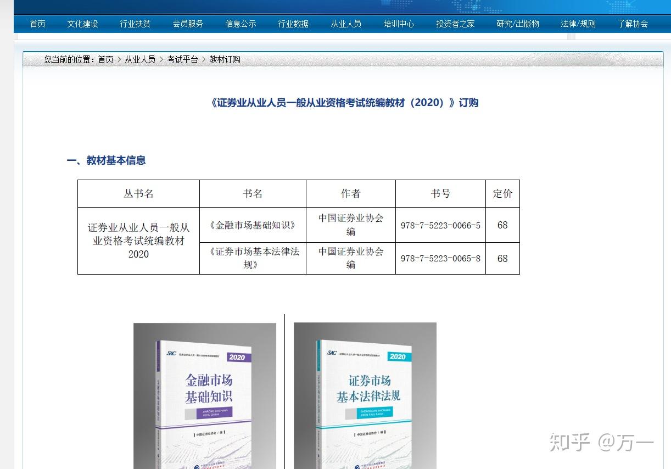Screen dimensions: 671x469
Task: Open the 投资者之家 menu item
Action: pyautogui.click(x=455, y=24)
